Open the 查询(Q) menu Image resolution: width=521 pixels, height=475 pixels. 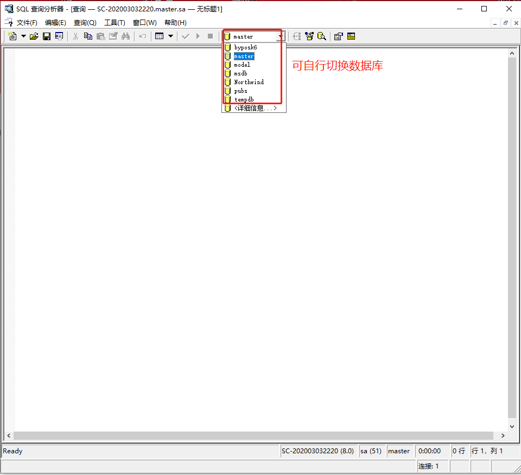point(85,22)
